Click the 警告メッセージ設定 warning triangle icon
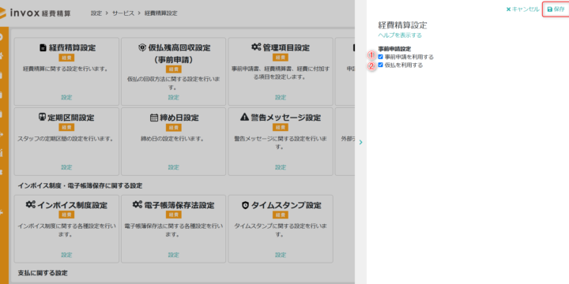This screenshot has height=284, width=569. pos(244,118)
